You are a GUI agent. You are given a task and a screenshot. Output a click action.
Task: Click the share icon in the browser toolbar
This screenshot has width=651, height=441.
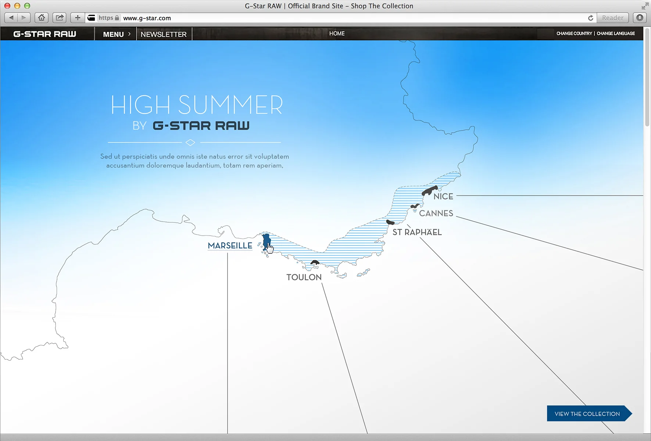[x=59, y=18]
